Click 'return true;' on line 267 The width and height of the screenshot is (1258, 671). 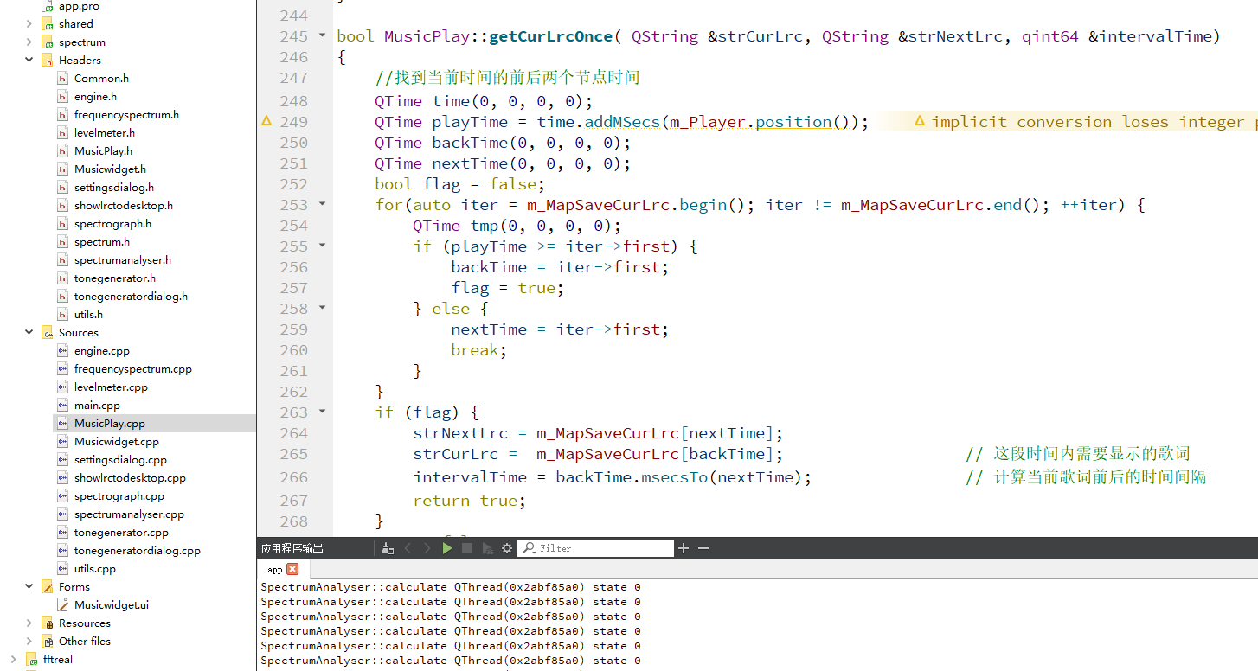click(x=469, y=501)
